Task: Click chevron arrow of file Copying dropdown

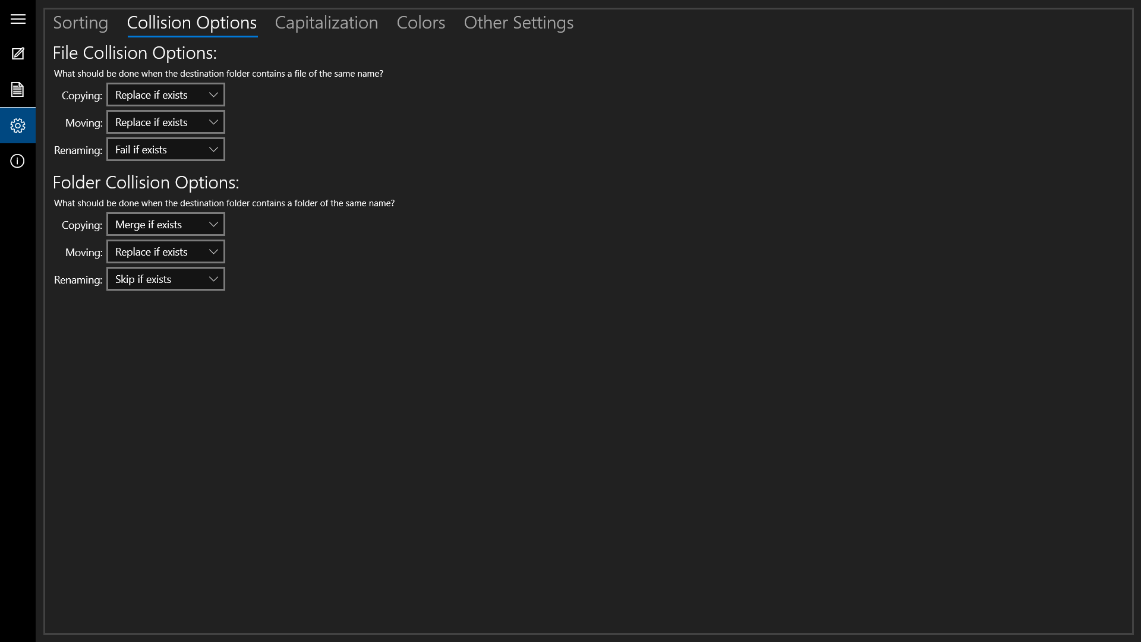Action: point(213,95)
